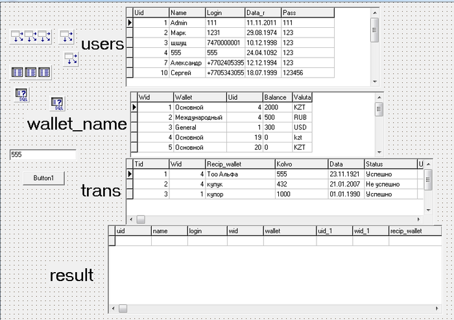
Task: Select the leftmost DataSource component in the row
Action: coord(18,36)
